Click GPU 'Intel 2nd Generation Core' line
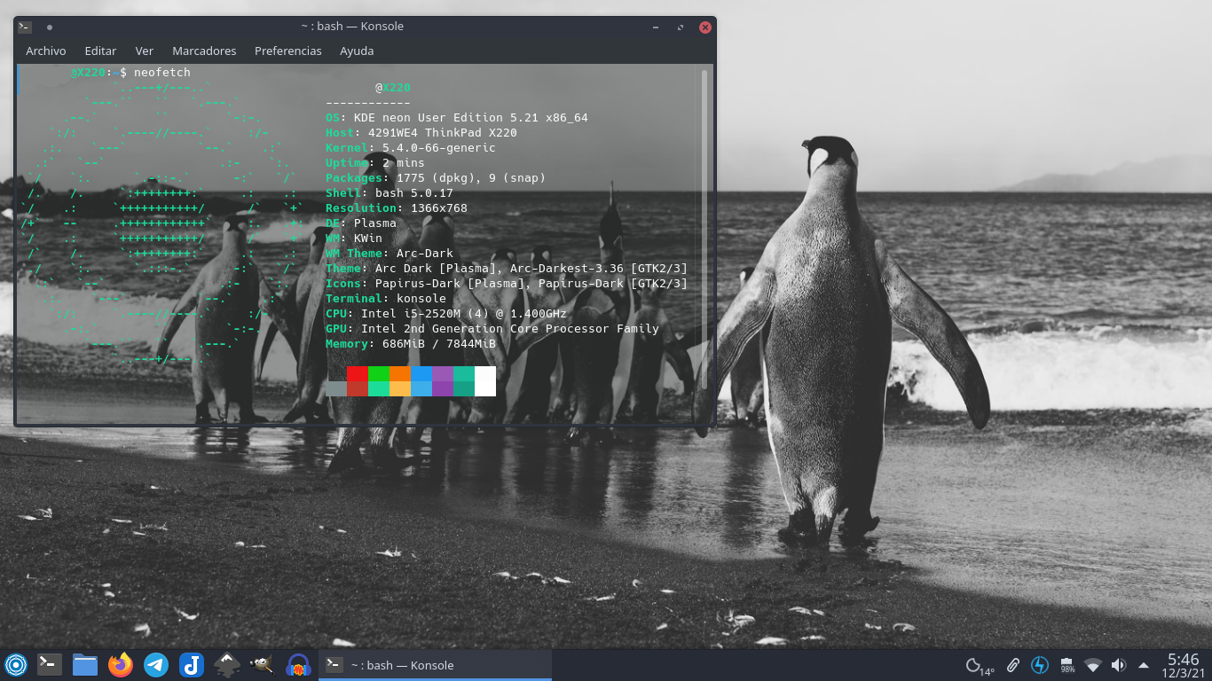Viewport: 1212px width, 681px height. click(492, 329)
